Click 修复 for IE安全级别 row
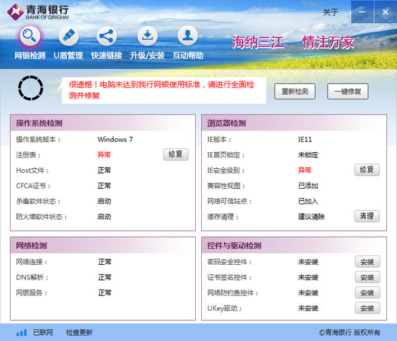397x341 pixels. [367, 170]
